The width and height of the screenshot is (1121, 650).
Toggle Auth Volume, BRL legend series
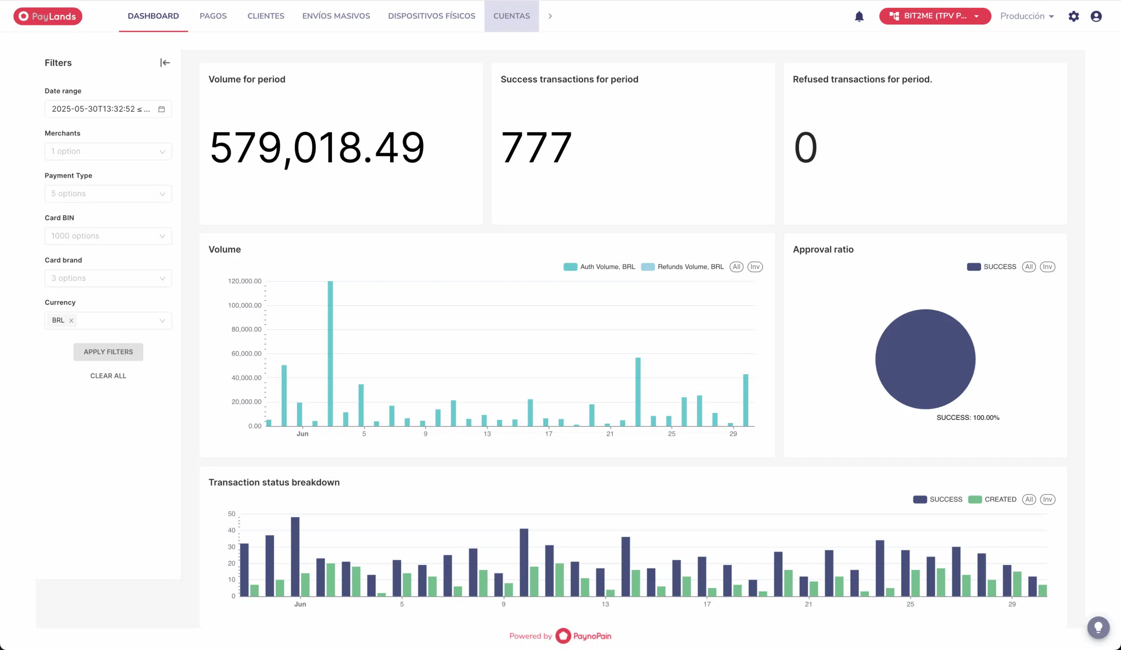tap(607, 266)
